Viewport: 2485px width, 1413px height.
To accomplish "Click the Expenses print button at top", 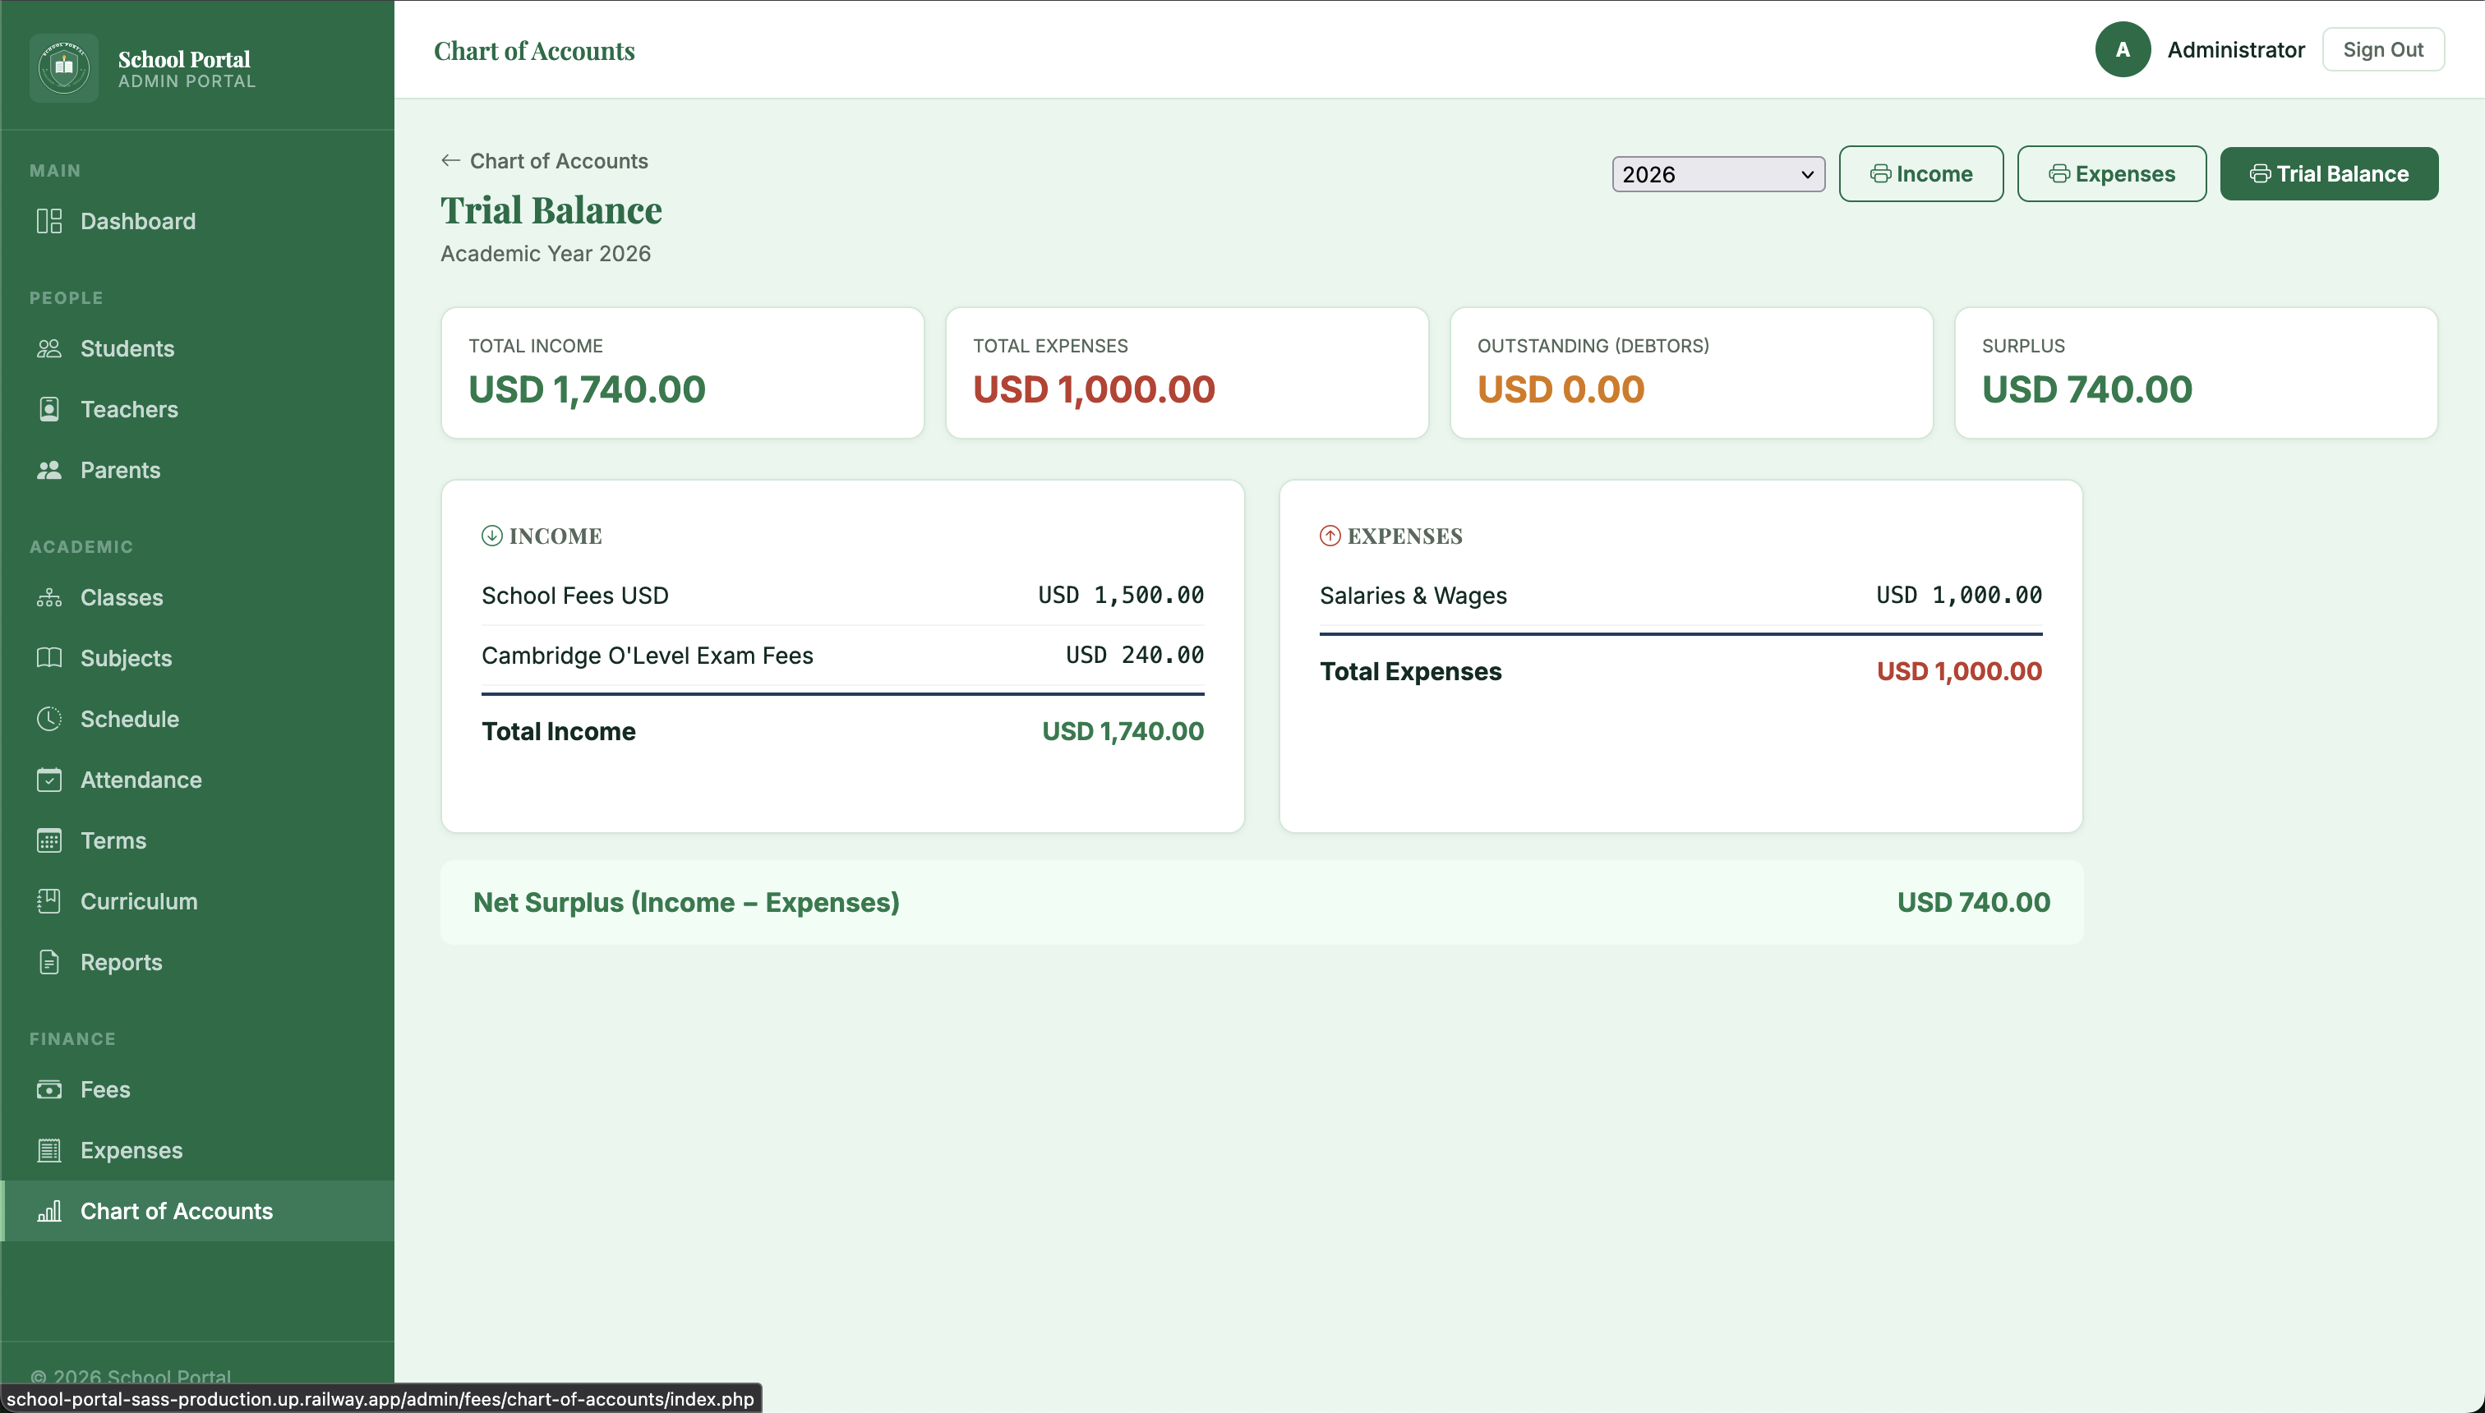I will [x=2110, y=173].
